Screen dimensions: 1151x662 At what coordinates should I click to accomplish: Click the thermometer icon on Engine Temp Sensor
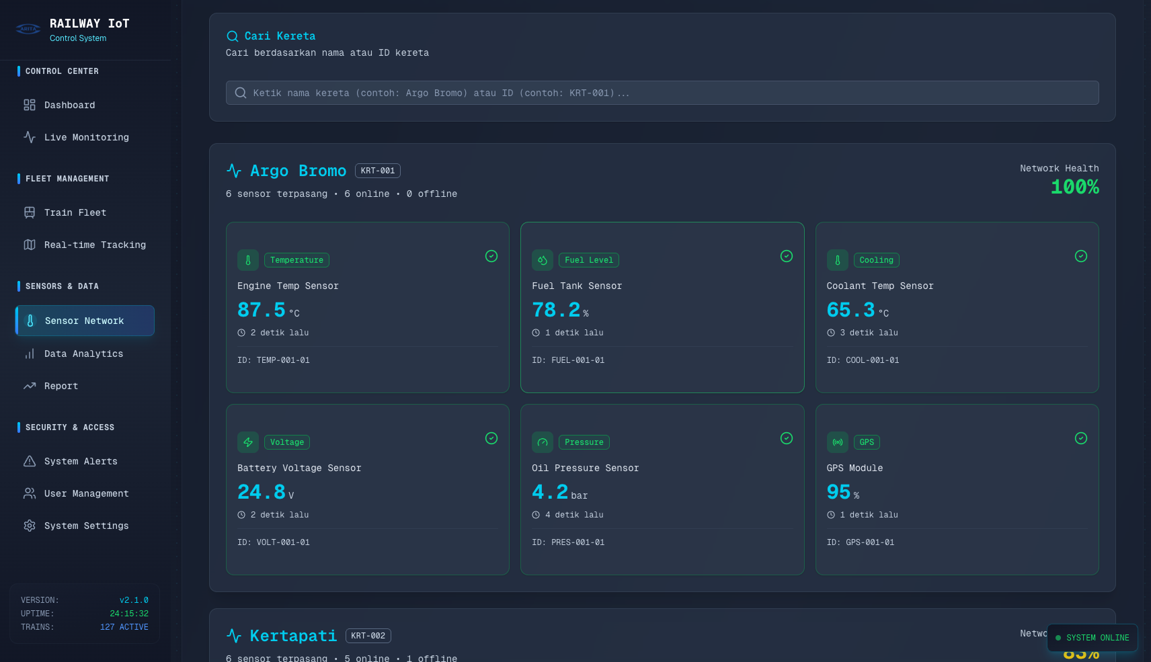pos(248,260)
